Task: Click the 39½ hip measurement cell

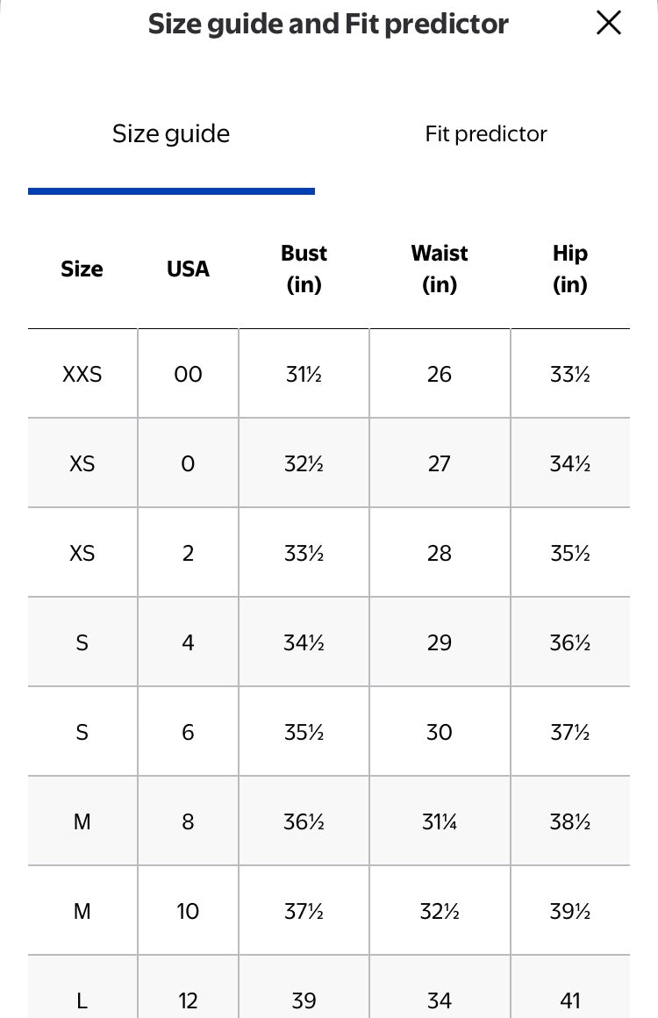Action: point(569,912)
